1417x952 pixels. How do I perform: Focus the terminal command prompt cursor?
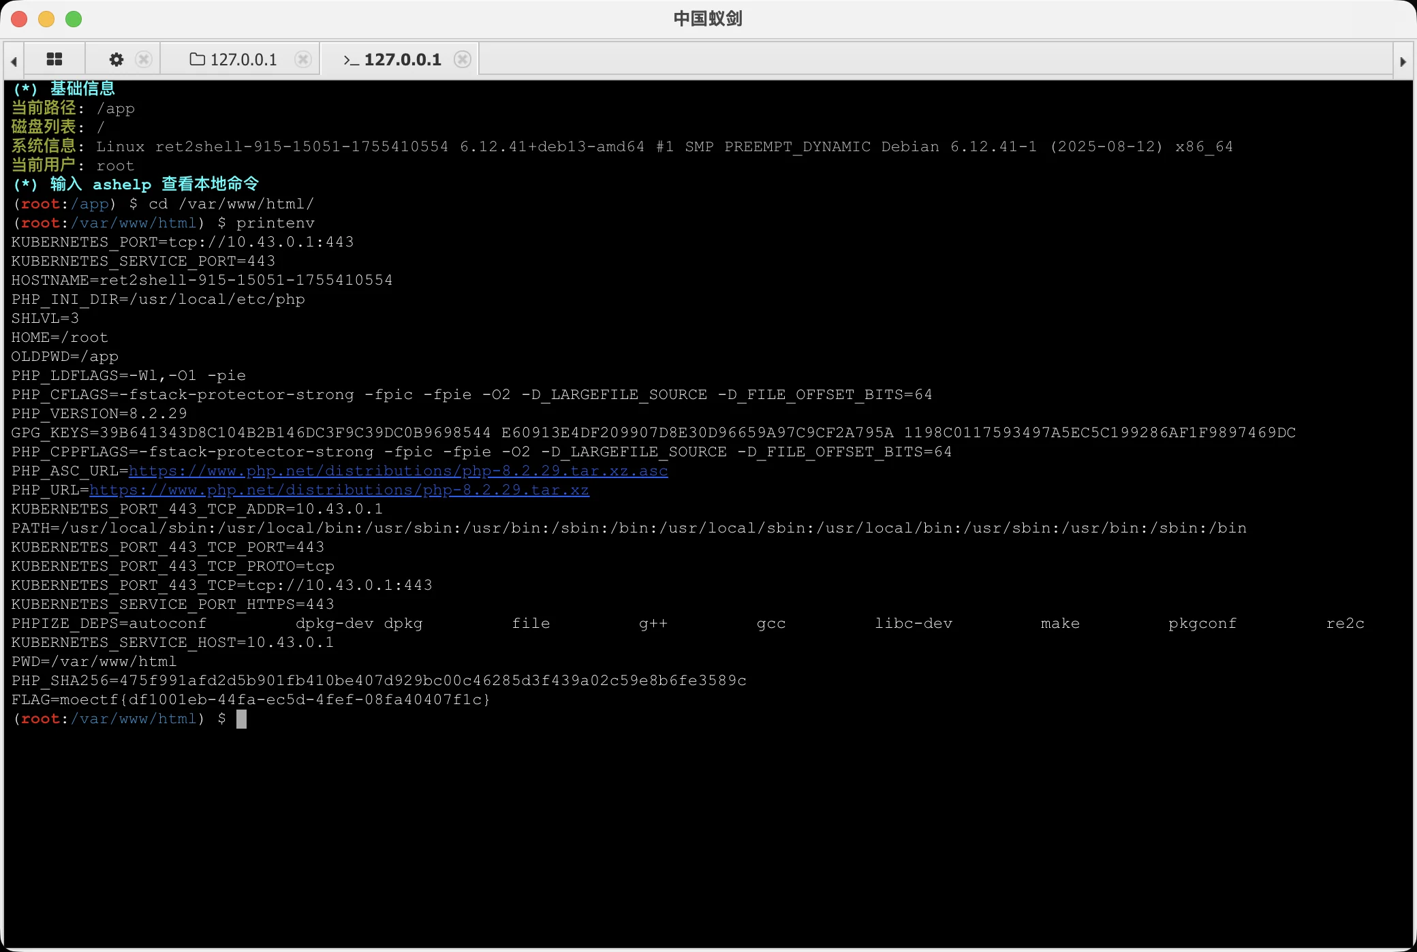point(241,718)
